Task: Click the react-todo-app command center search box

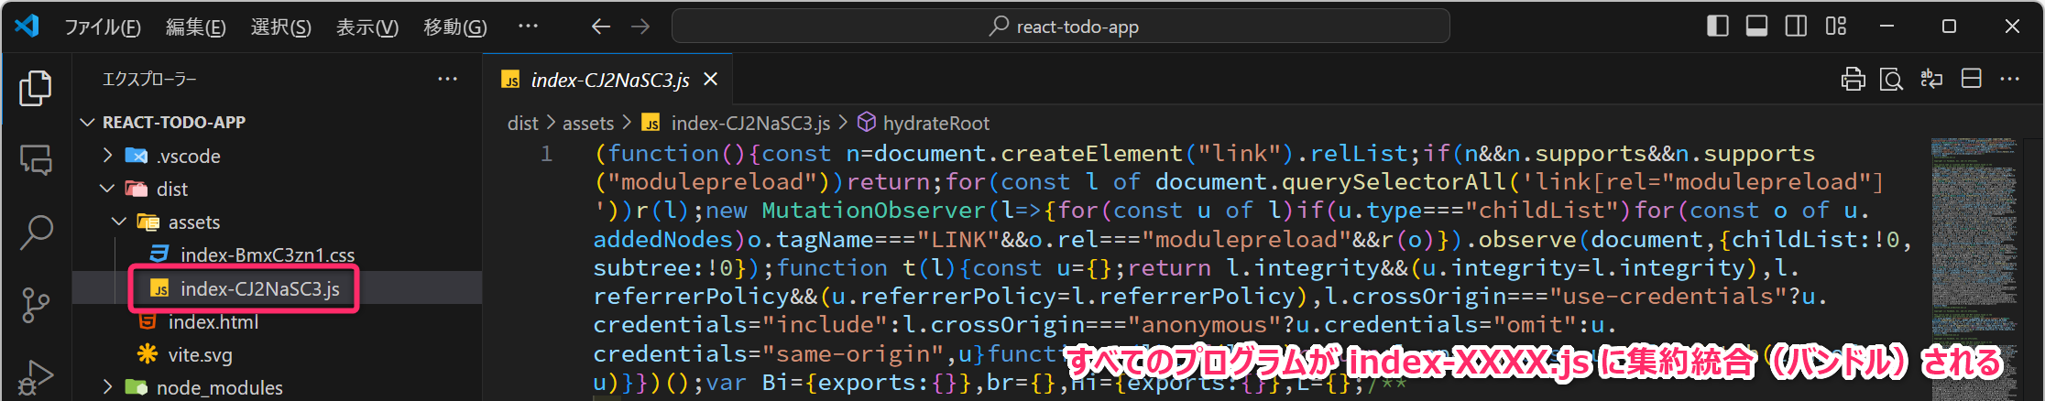Action: 1061,27
